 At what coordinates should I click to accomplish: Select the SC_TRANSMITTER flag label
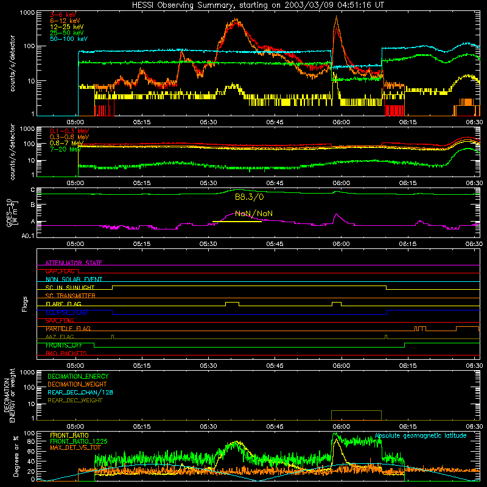[71, 295]
